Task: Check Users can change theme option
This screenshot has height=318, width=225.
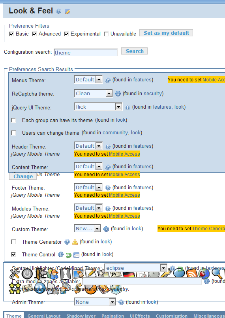Action: pos(14,133)
